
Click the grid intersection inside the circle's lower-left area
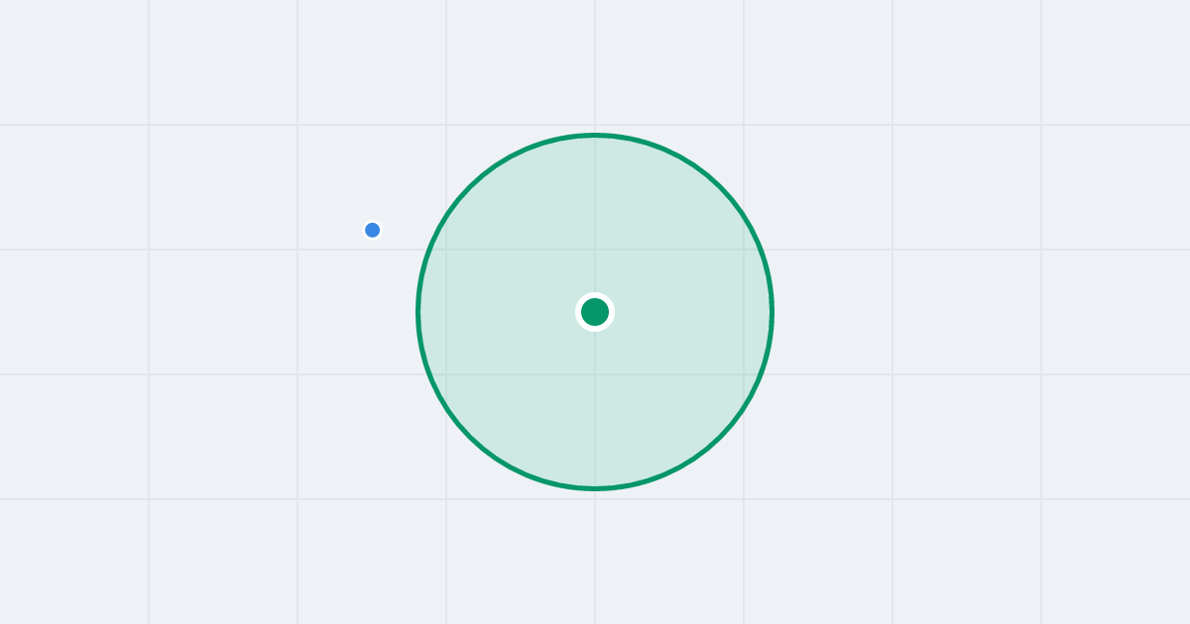click(446, 374)
